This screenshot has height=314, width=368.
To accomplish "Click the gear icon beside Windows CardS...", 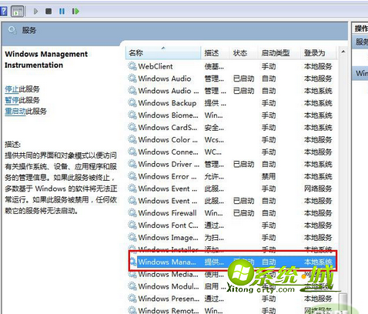I will (132, 127).
